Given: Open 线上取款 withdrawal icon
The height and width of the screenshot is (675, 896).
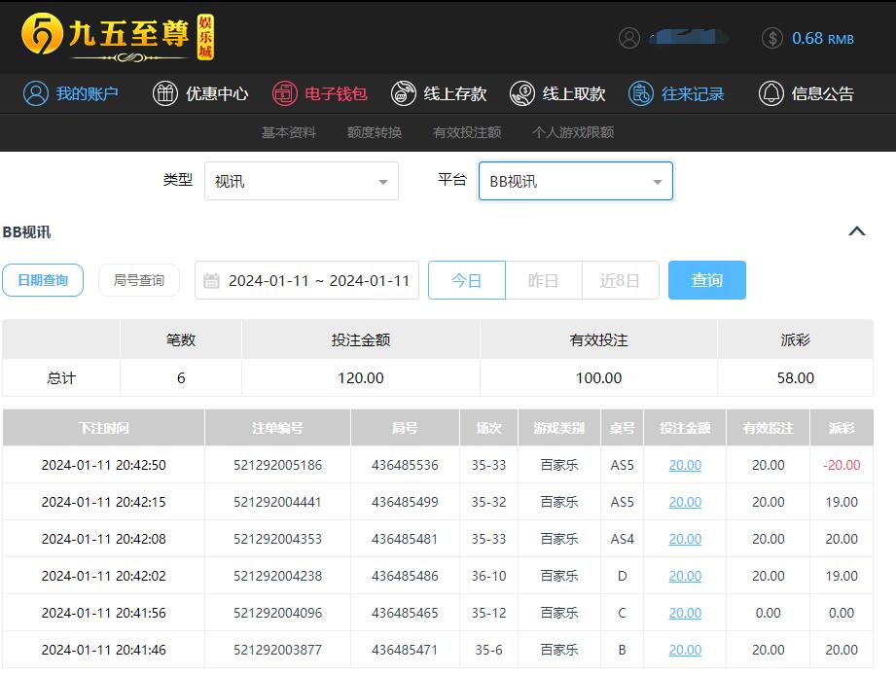Looking at the screenshot, I should point(522,93).
